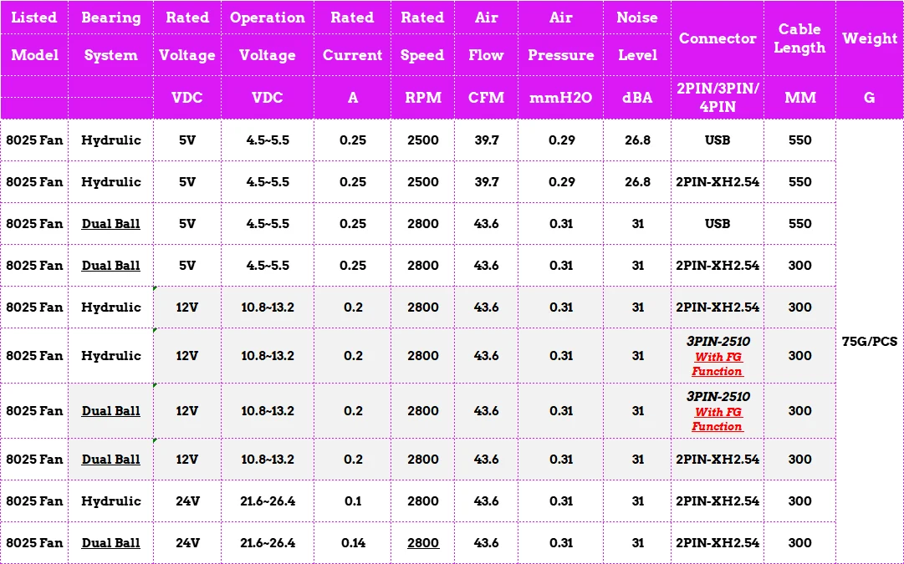This screenshot has width=904, height=564.
Task: Select the 'dBA' unit cell
Action: [x=636, y=98]
